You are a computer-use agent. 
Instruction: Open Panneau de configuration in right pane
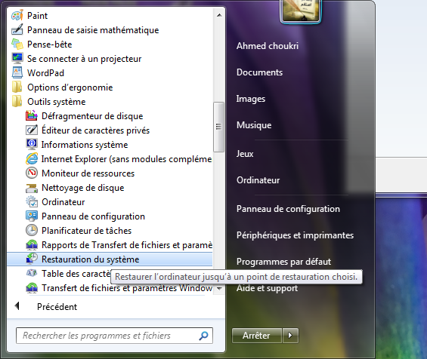(288, 209)
